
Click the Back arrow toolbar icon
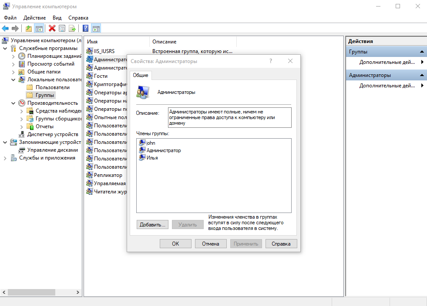[5, 28]
